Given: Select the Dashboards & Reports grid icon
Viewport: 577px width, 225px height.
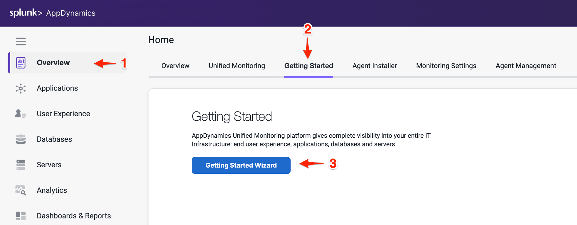Looking at the screenshot, I should (20, 216).
